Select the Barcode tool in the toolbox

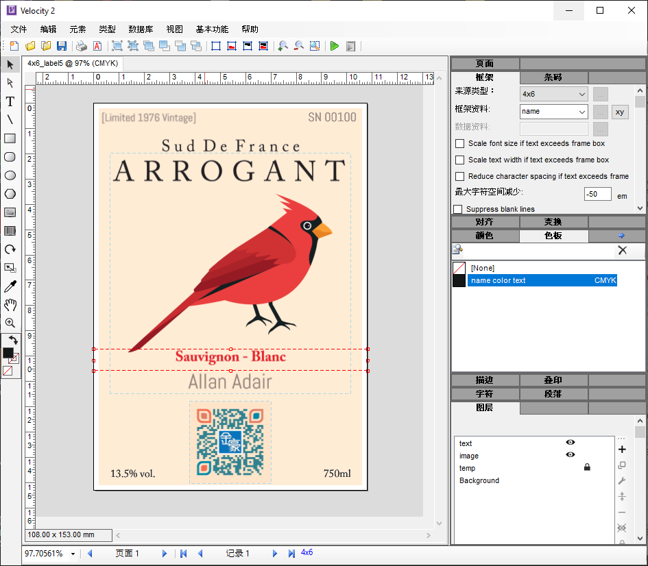tap(10, 231)
